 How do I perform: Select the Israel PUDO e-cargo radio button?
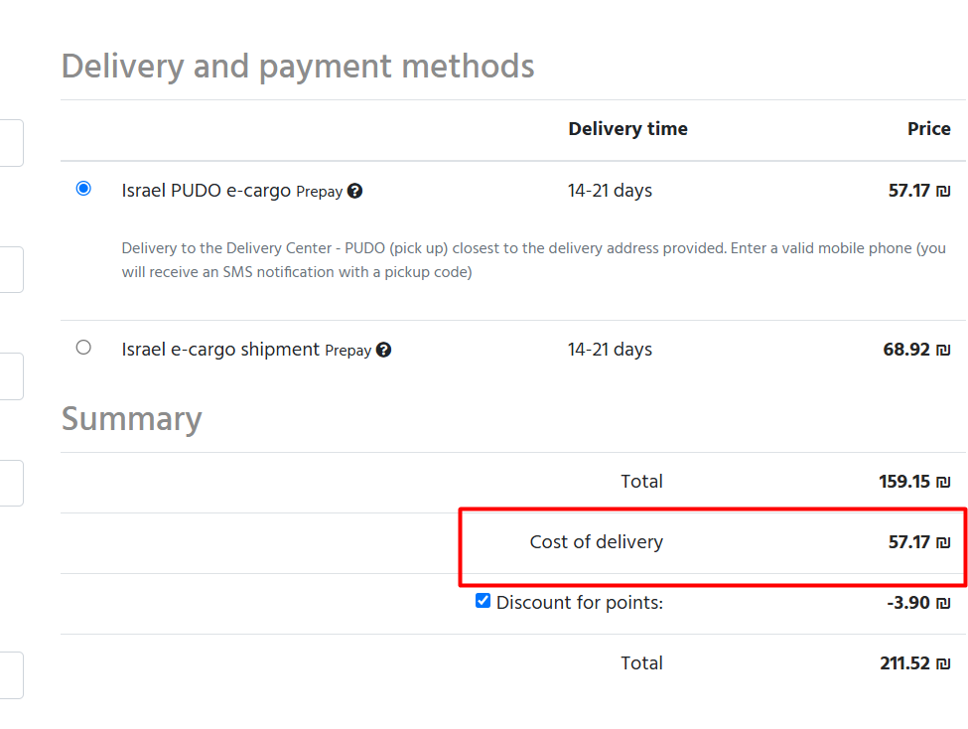click(x=83, y=189)
